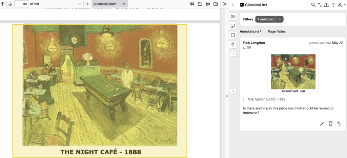Viewport: 347px width, 158px height.
Task: Collapse the Hypothesis sidebar chevron
Action: pos(233,5)
